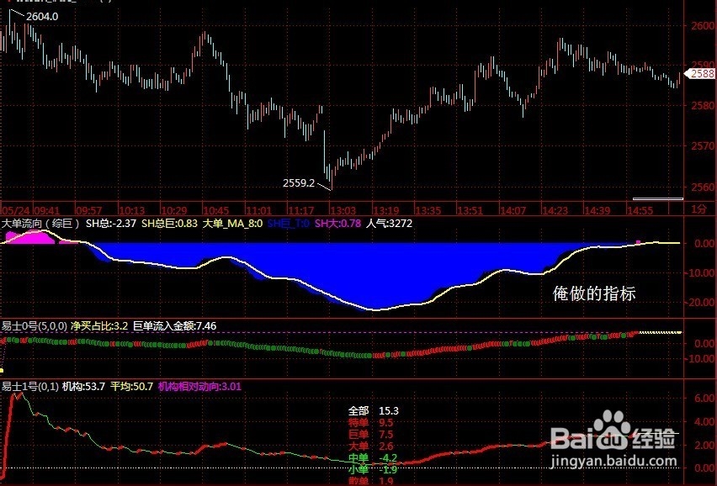Select the 13:51 time axis marker
This screenshot has width=717, height=486.
click(470, 210)
